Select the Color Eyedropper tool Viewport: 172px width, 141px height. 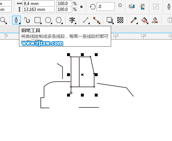pyautogui.click(x=134, y=20)
